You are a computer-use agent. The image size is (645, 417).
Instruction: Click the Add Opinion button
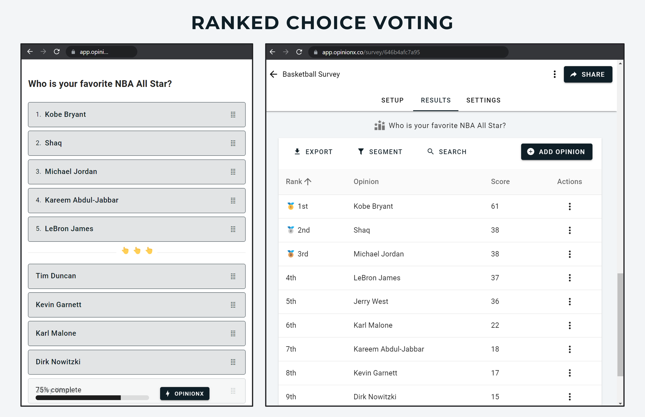pyautogui.click(x=557, y=152)
